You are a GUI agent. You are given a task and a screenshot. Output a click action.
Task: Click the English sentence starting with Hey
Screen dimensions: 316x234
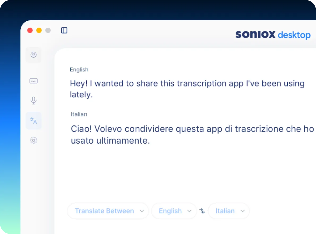(187, 83)
